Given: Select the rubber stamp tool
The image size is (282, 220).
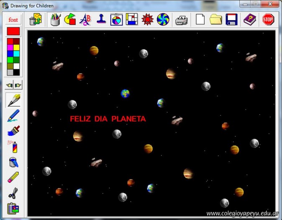Looking at the screenshot, I should pyautogui.click(x=101, y=19).
